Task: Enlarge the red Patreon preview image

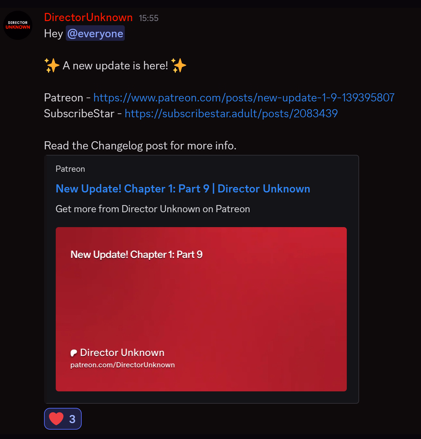Action: (x=201, y=309)
